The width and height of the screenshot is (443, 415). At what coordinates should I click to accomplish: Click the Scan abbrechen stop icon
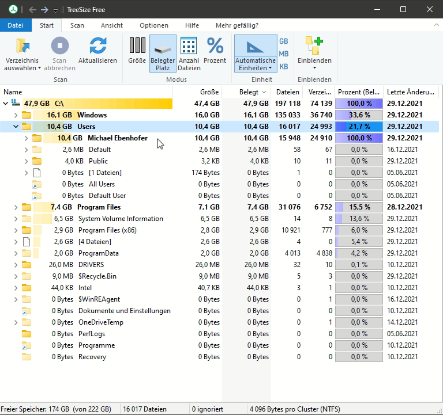tap(59, 45)
